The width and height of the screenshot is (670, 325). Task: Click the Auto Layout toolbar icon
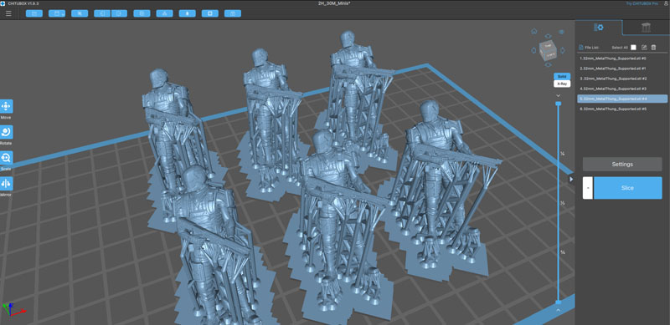(x=164, y=13)
